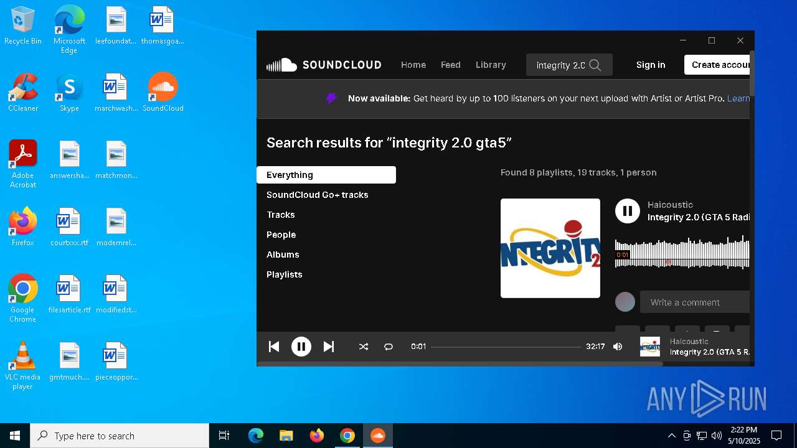This screenshot has width=797, height=448.
Task: Skip to next track in player bar
Action: (329, 347)
